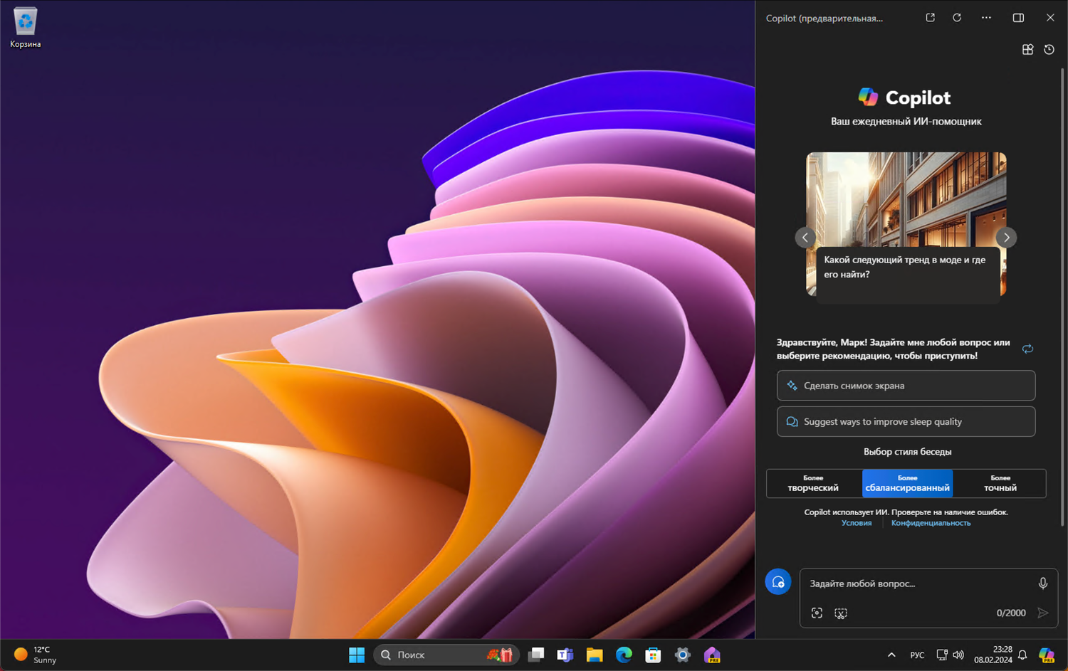1068x671 pixels.
Task: Add a screenshot to the message
Action: coord(841,613)
